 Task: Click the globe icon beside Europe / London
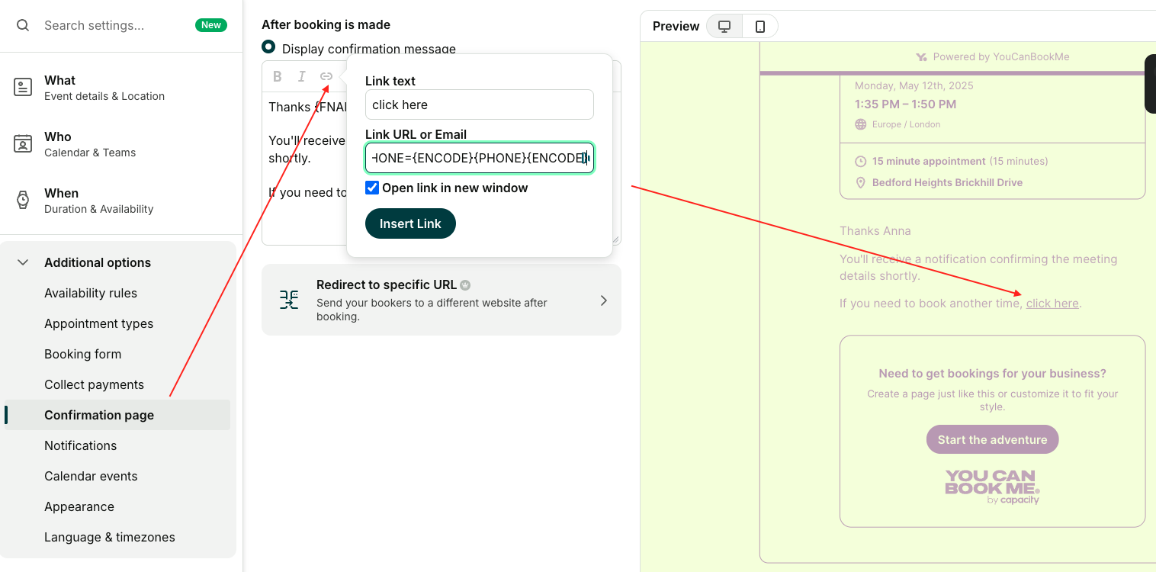pos(861,124)
